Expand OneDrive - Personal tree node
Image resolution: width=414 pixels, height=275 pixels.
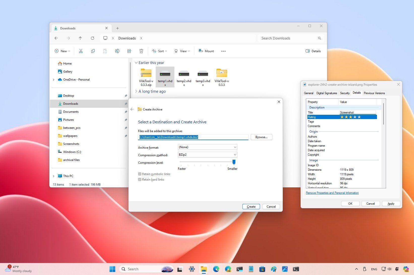(x=53, y=80)
